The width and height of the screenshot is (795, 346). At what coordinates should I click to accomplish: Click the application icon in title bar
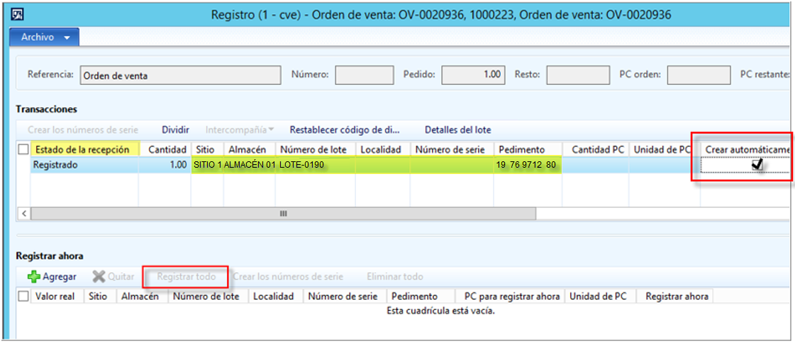17,15
